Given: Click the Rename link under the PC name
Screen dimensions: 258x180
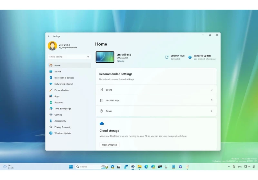Looking at the screenshot, I should click(x=121, y=61).
